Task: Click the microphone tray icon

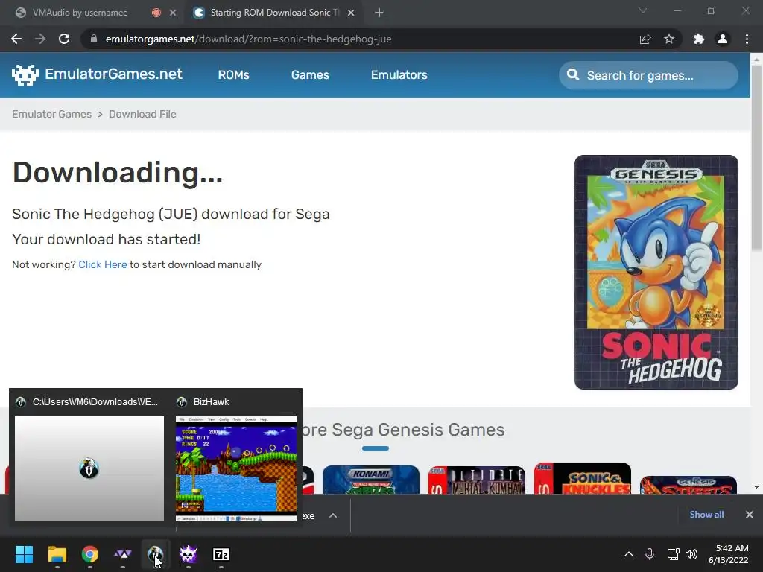Action: point(650,554)
